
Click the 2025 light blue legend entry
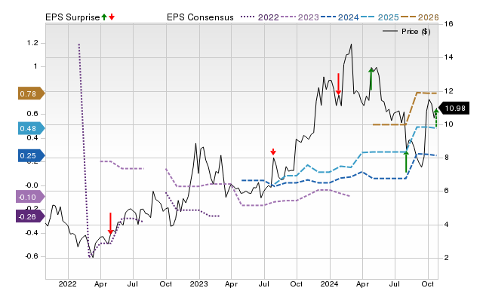(x=380, y=17)
